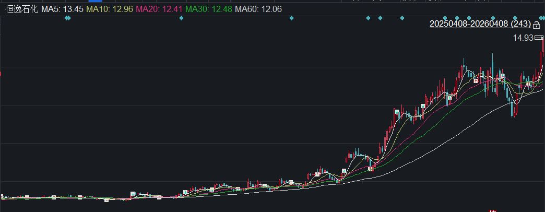Select the MA60 12.06 indicator label

pos(258,9)
